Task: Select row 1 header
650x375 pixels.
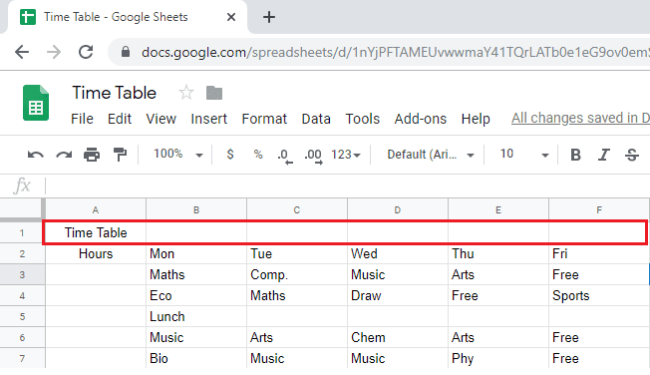Action: [22, 233]
